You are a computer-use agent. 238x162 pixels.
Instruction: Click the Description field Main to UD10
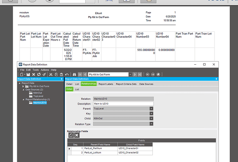click(123, 104)
